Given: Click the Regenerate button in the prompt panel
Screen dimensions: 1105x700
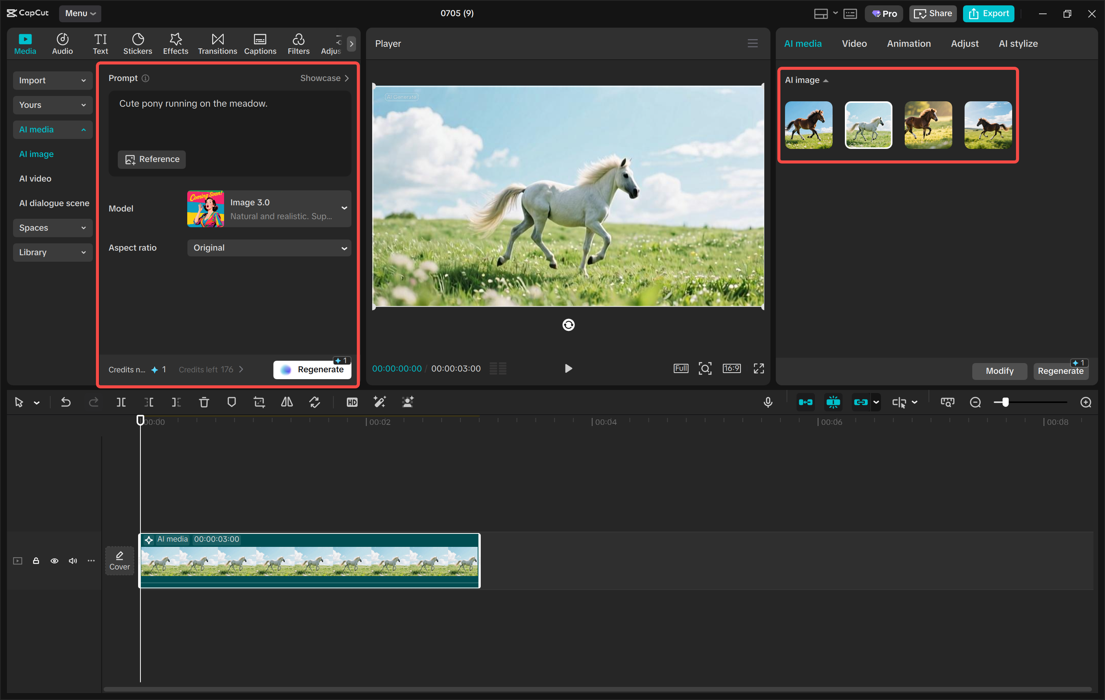Looking at the screenshot, I should [x=312, y=369].
